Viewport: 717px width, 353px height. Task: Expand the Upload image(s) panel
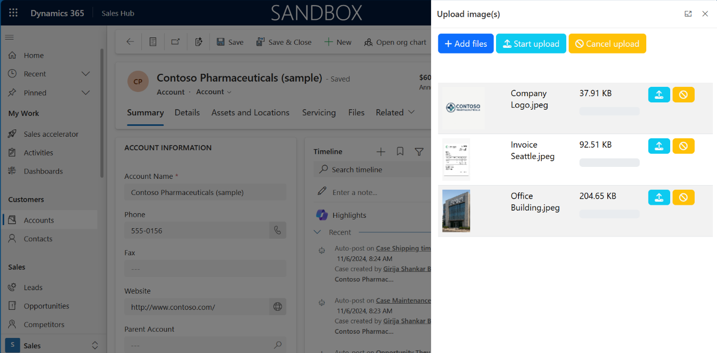[688, 14]
